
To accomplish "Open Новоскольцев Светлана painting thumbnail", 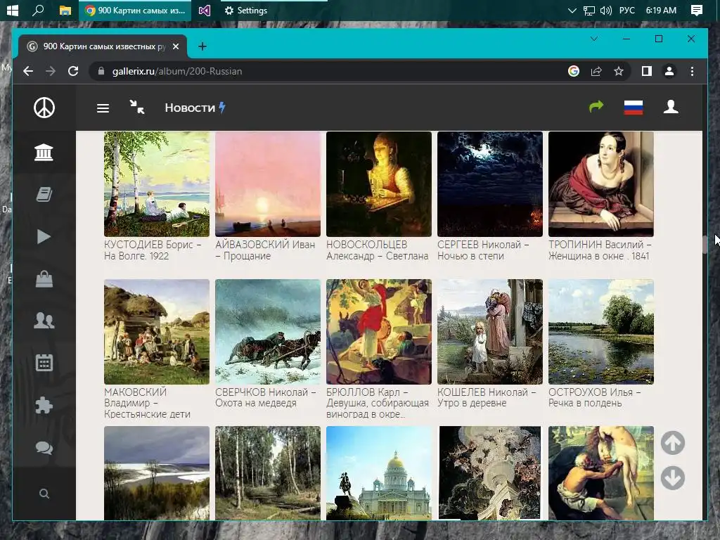I will coord(379,184).
